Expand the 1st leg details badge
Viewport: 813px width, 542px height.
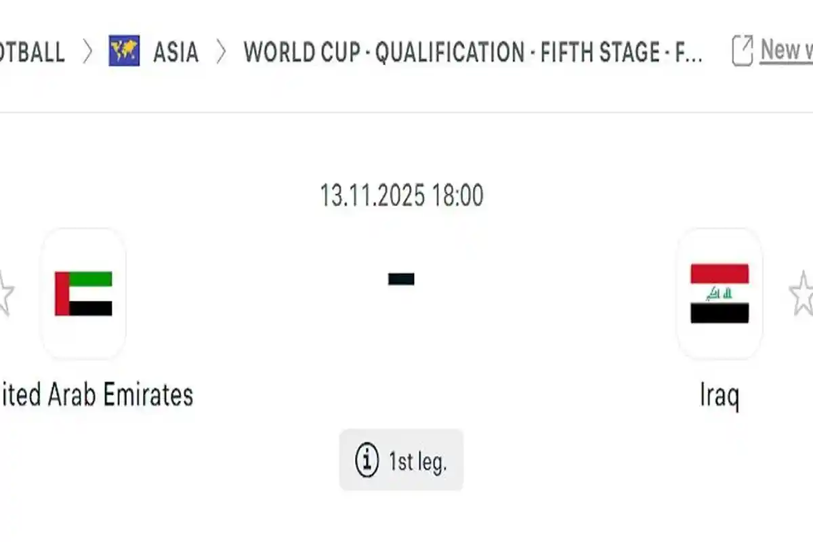pos(401,459)
